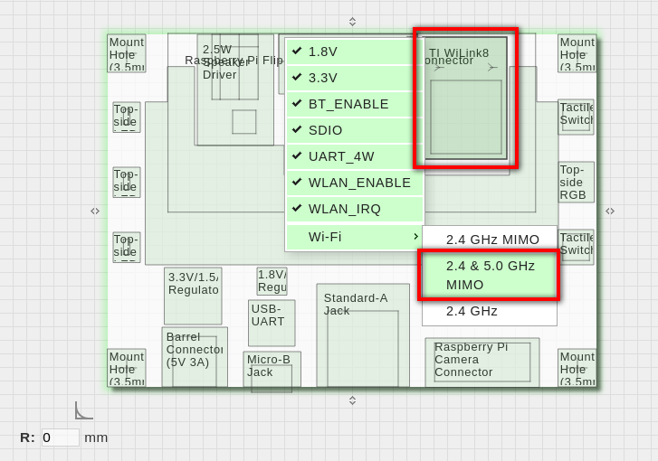
Task: Choose 2.4 & 5.0 GHz MIMO option
Action: [490, 276]
